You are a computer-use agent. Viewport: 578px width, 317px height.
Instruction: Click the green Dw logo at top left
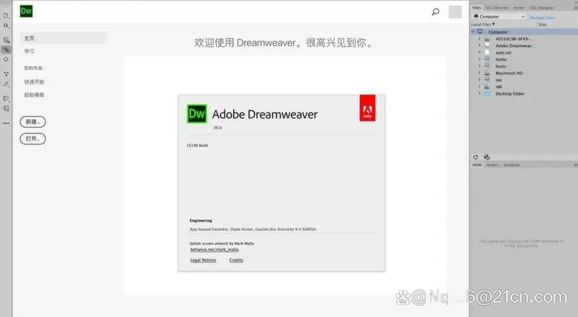pyautogui.click(x=26, y=11)
